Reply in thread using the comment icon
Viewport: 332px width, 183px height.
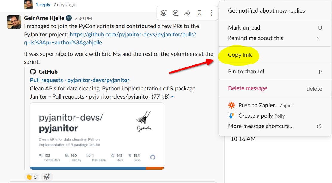pyautogui.click(x=175, y=13)
